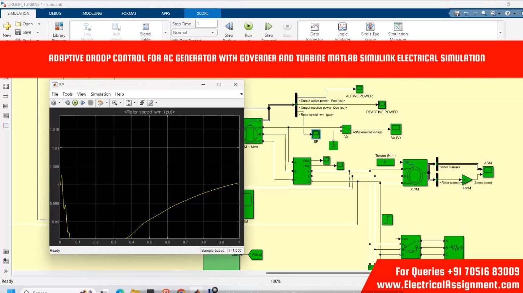The height and width of the screenshot is (293, 523).
Task: Open the Library Browser
Action: pos(59,27)
